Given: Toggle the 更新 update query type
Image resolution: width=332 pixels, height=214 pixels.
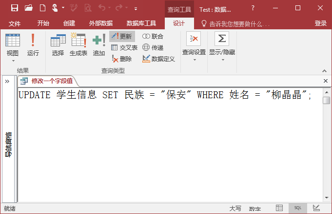Looking at the screenshot, I should [x=122, y=36].
